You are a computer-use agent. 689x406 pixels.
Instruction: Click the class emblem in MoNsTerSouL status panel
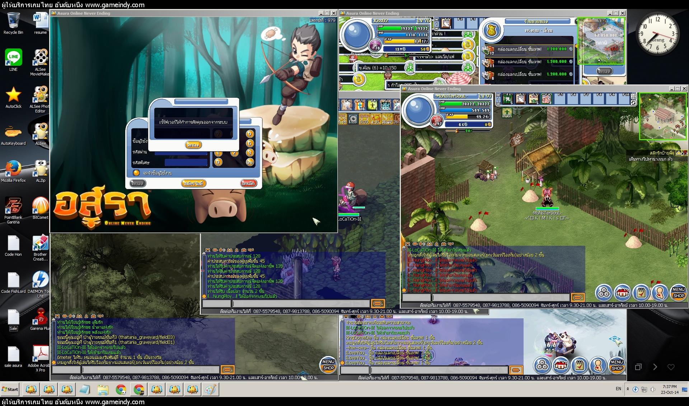coord(436,121)
